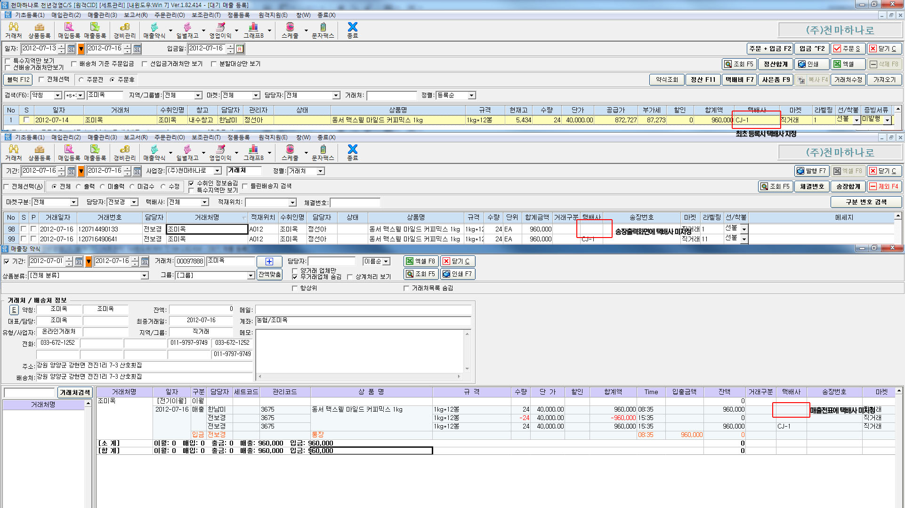Viewport: 905px width, 508px height.
Task: Open 그래프B icon in top window toolbar
Action: [x=253, y=30]
